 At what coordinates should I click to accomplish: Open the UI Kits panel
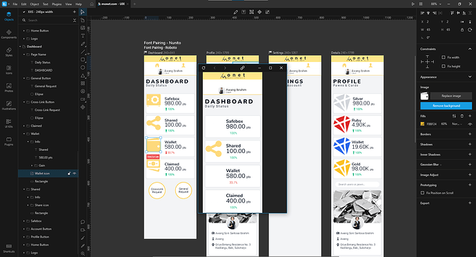(x=9, y=123)
